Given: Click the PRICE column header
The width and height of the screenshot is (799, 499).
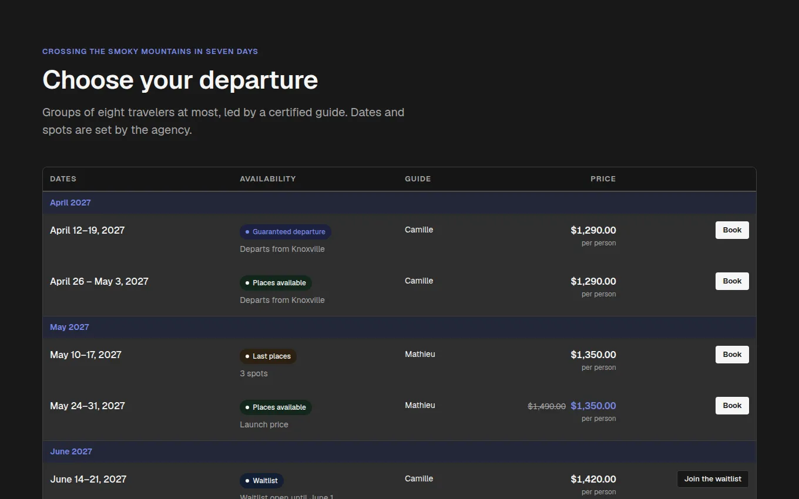Looking at the screenshot, I should pyautogui.click(x=603, y=179).
